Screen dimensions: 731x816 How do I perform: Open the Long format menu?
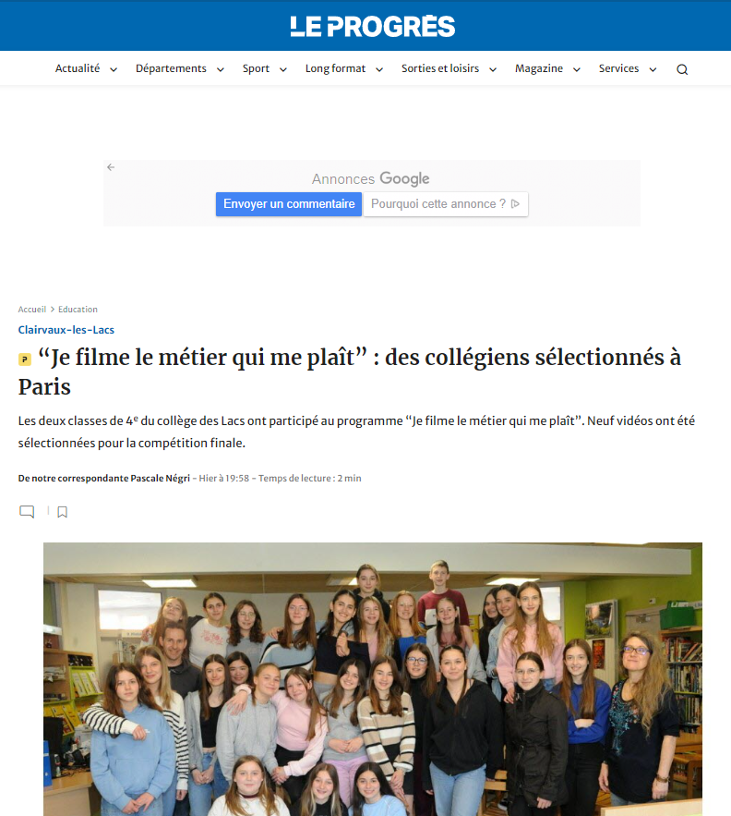(335, 68)
